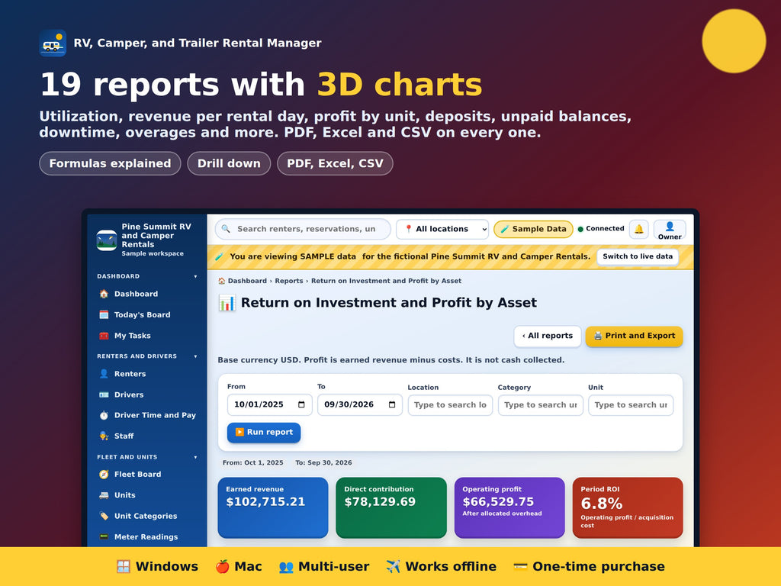Collapse the Renters and Drivers section
The image size is (781, 586).
tap(195, 356)
